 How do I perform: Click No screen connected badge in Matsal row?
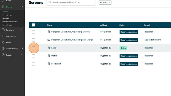coord(129,56)
